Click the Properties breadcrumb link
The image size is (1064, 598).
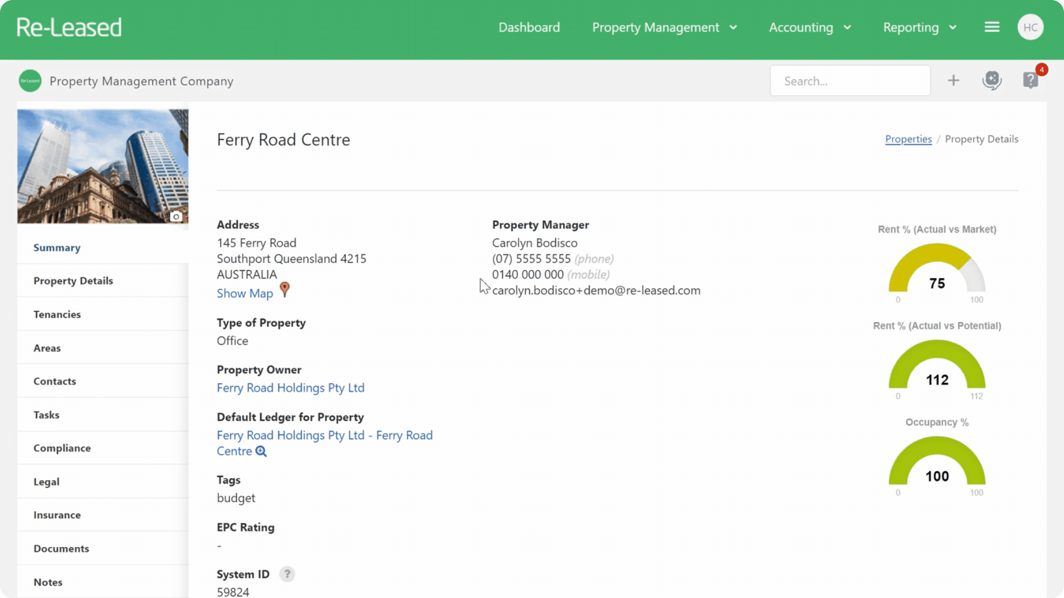click(908, 139)
